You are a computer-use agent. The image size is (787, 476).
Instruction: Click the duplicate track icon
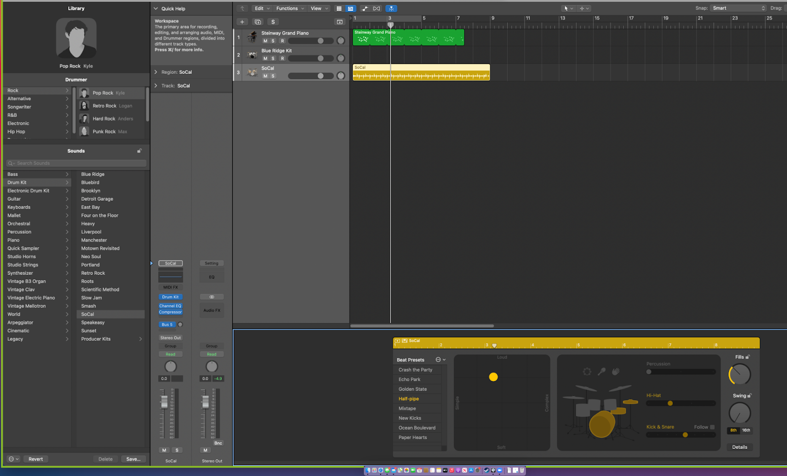pyautogui.click(x=258, y=22)
